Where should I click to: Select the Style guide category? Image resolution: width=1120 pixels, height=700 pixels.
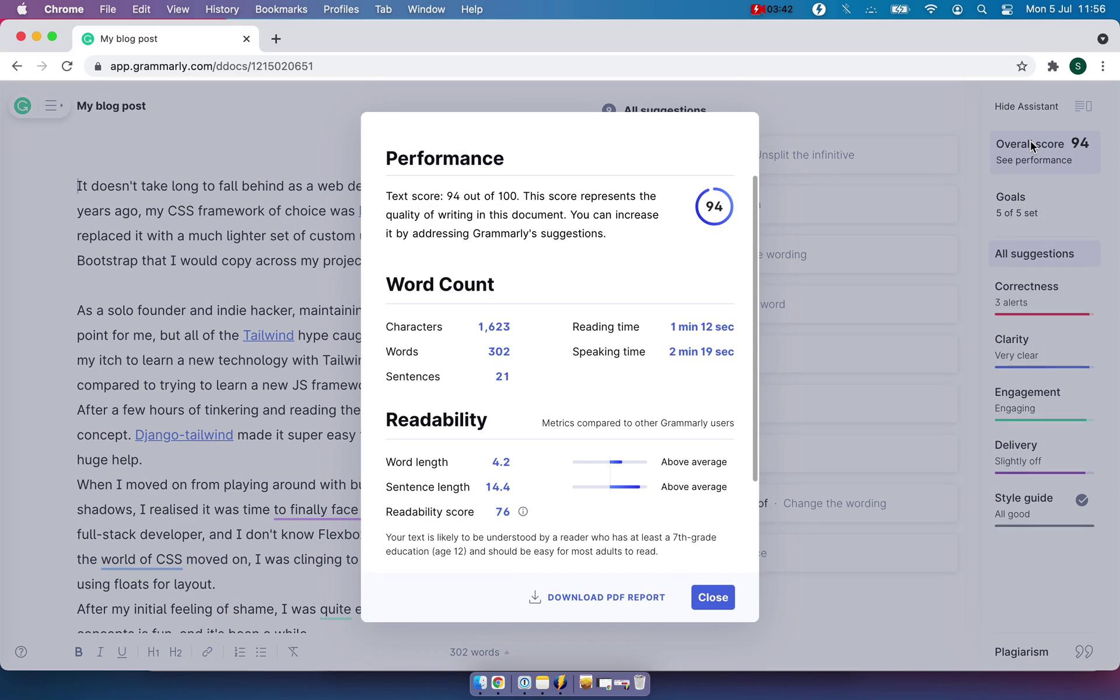point(1044,509)
